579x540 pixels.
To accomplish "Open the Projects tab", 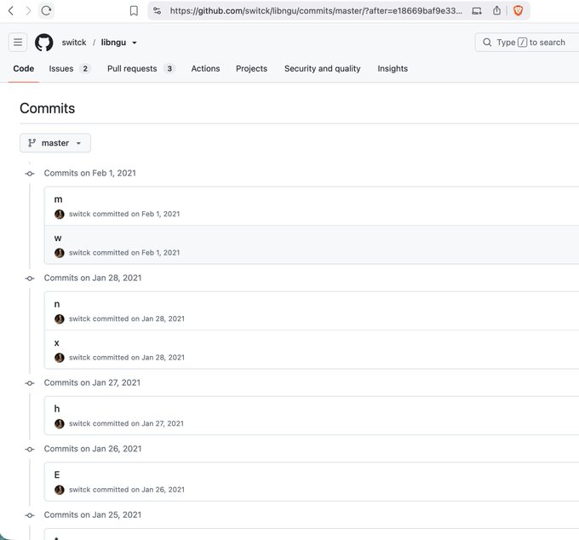I will click(251, 69).
